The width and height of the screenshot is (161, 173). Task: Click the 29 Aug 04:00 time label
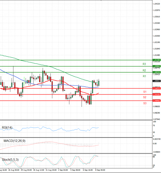[26, 170]
